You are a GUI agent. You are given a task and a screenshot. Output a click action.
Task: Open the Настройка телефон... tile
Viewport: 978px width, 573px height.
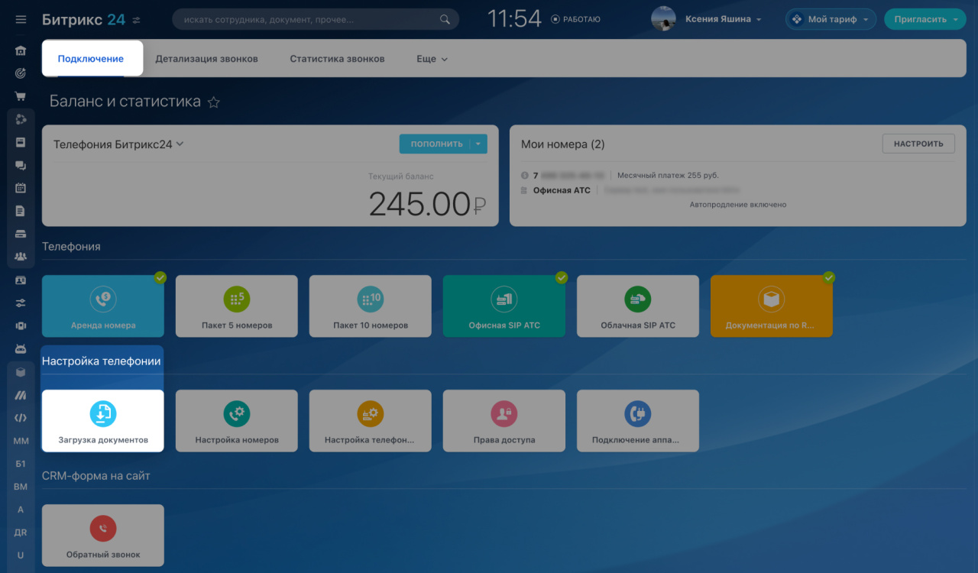(371, 421)
